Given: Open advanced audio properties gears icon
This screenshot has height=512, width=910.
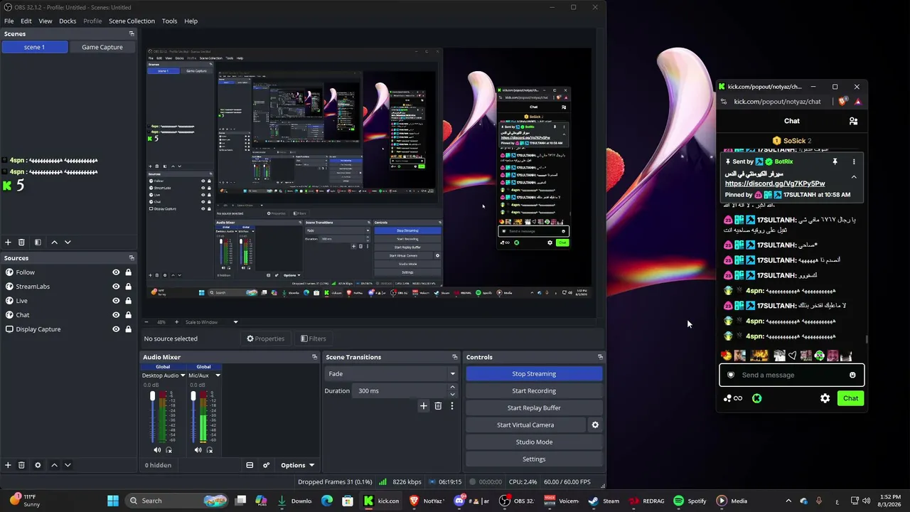Looking at the screenshot, I should click(266, 465).
